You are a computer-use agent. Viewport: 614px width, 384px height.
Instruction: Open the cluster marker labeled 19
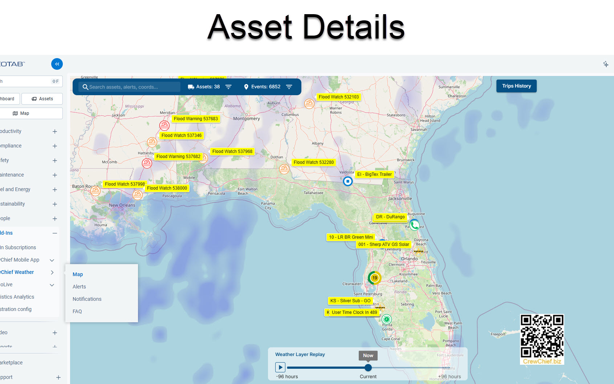pos(375,278)
